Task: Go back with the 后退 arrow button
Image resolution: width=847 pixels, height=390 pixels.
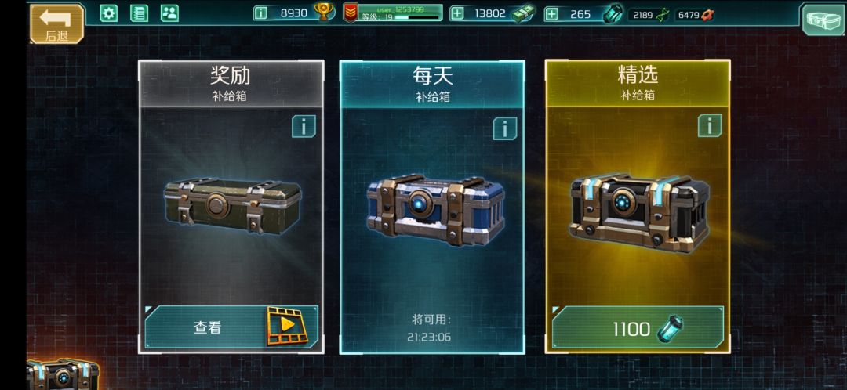Action: point(56,23)
